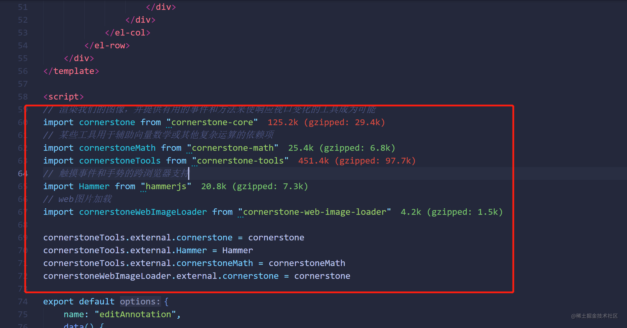Screen dimensions: 627x328
Task: Click the "cornerstone-web-image-loader" module string
Action: point(315,212)
